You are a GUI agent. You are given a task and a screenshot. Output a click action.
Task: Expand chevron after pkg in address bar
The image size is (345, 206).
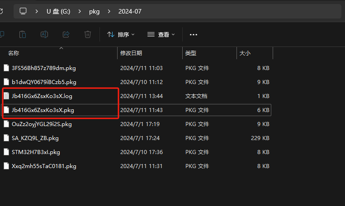point(109,11)
